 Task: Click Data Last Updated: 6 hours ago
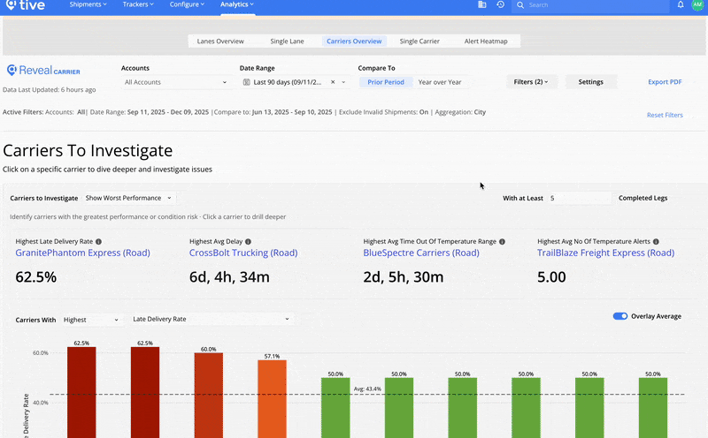pos(50,90)
